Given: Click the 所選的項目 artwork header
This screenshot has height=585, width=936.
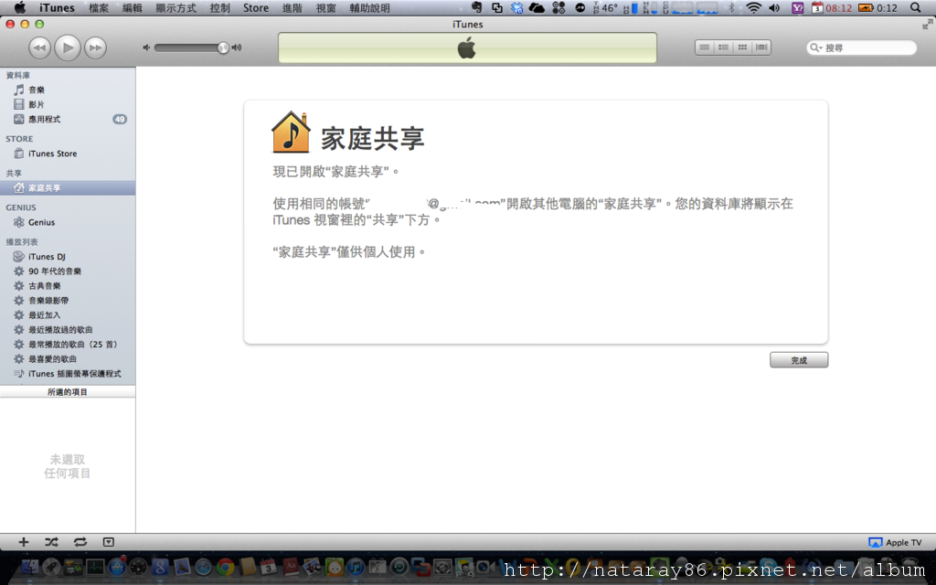Looking at the screenshot, I should (68, 392).
